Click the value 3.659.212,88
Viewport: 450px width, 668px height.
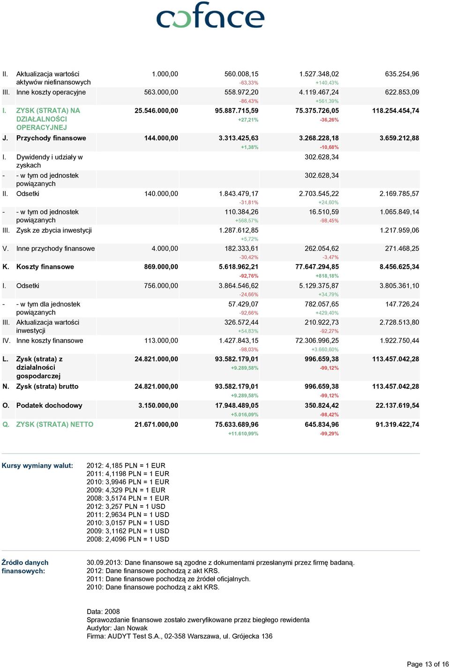[x=399, y=138]
